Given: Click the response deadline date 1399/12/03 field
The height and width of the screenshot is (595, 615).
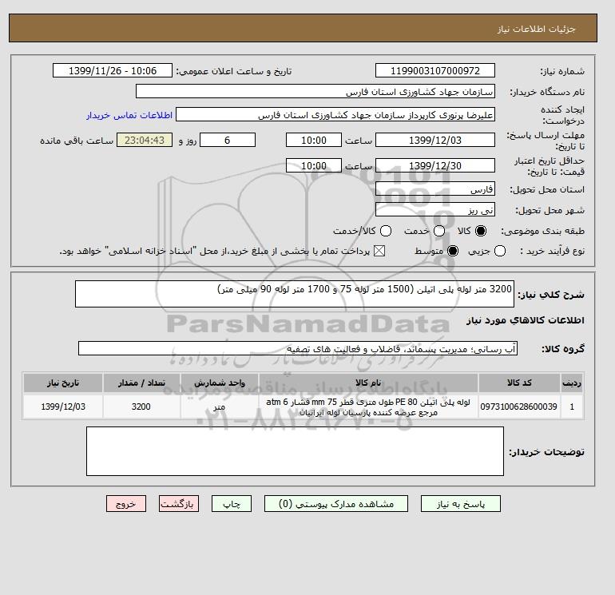Looking at the screenshot, I should point(435,140).
